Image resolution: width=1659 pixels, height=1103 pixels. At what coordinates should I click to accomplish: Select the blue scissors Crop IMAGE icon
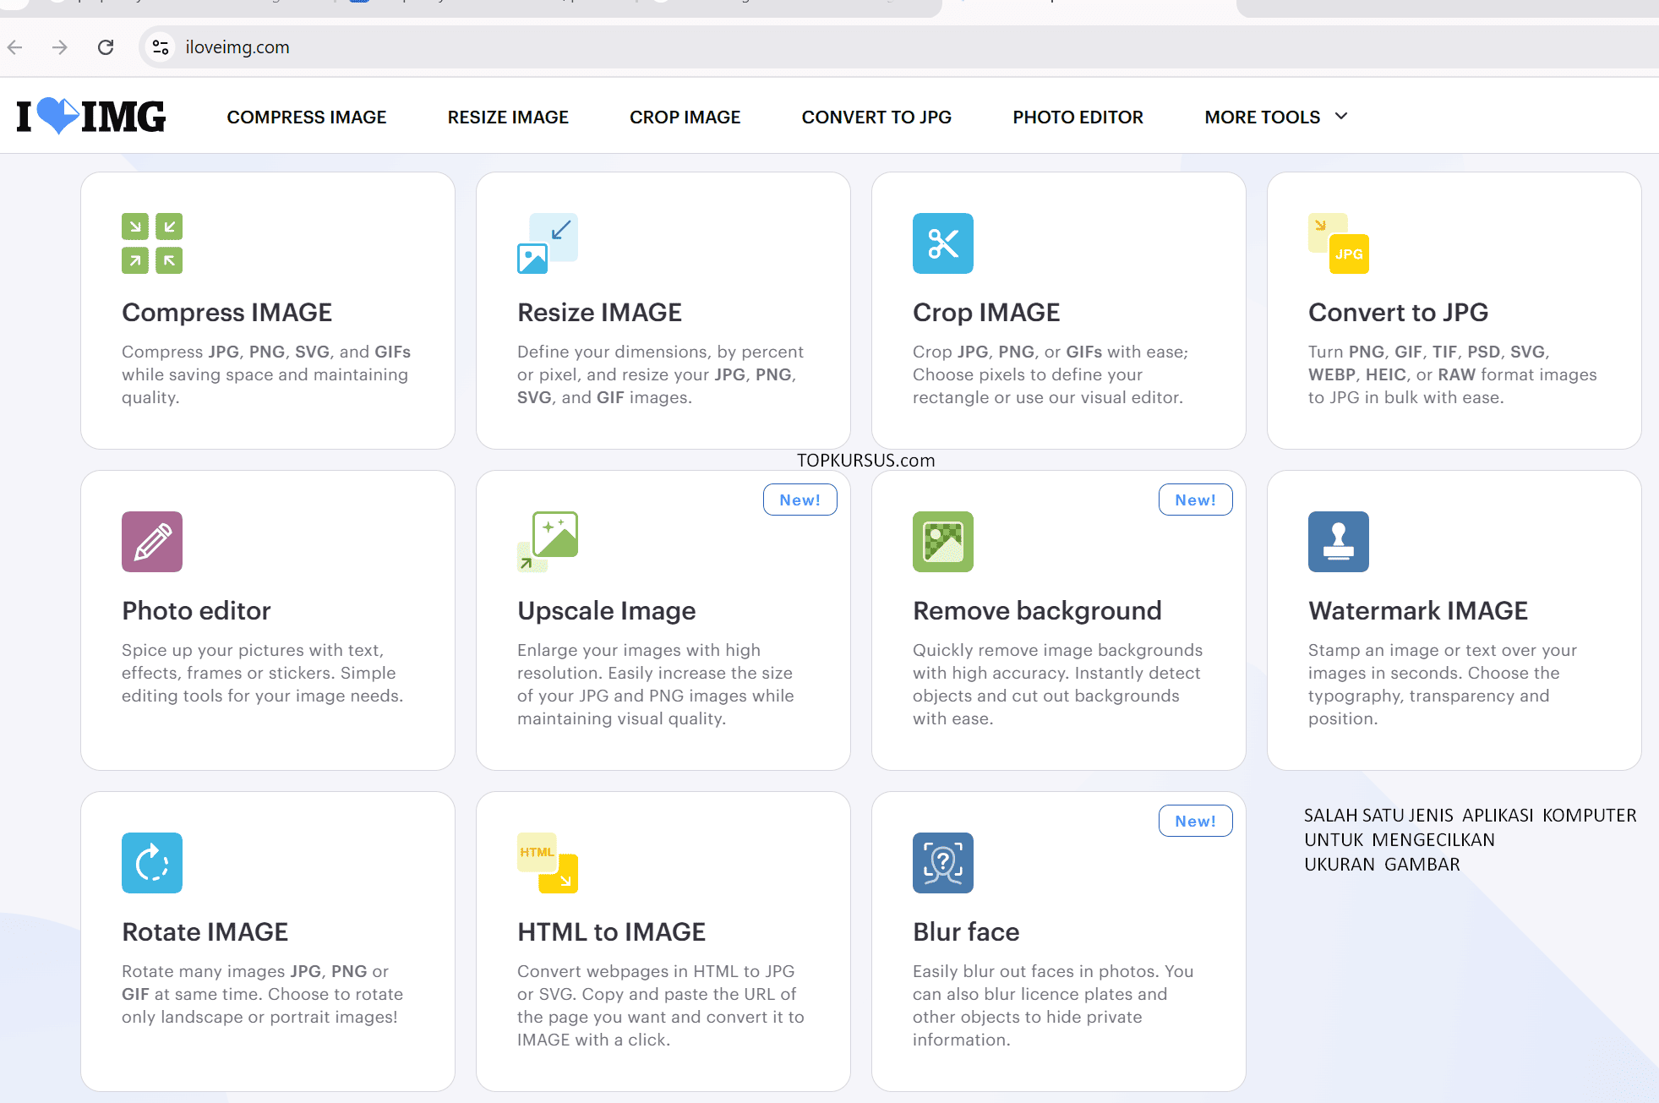(x=942, y=243)
